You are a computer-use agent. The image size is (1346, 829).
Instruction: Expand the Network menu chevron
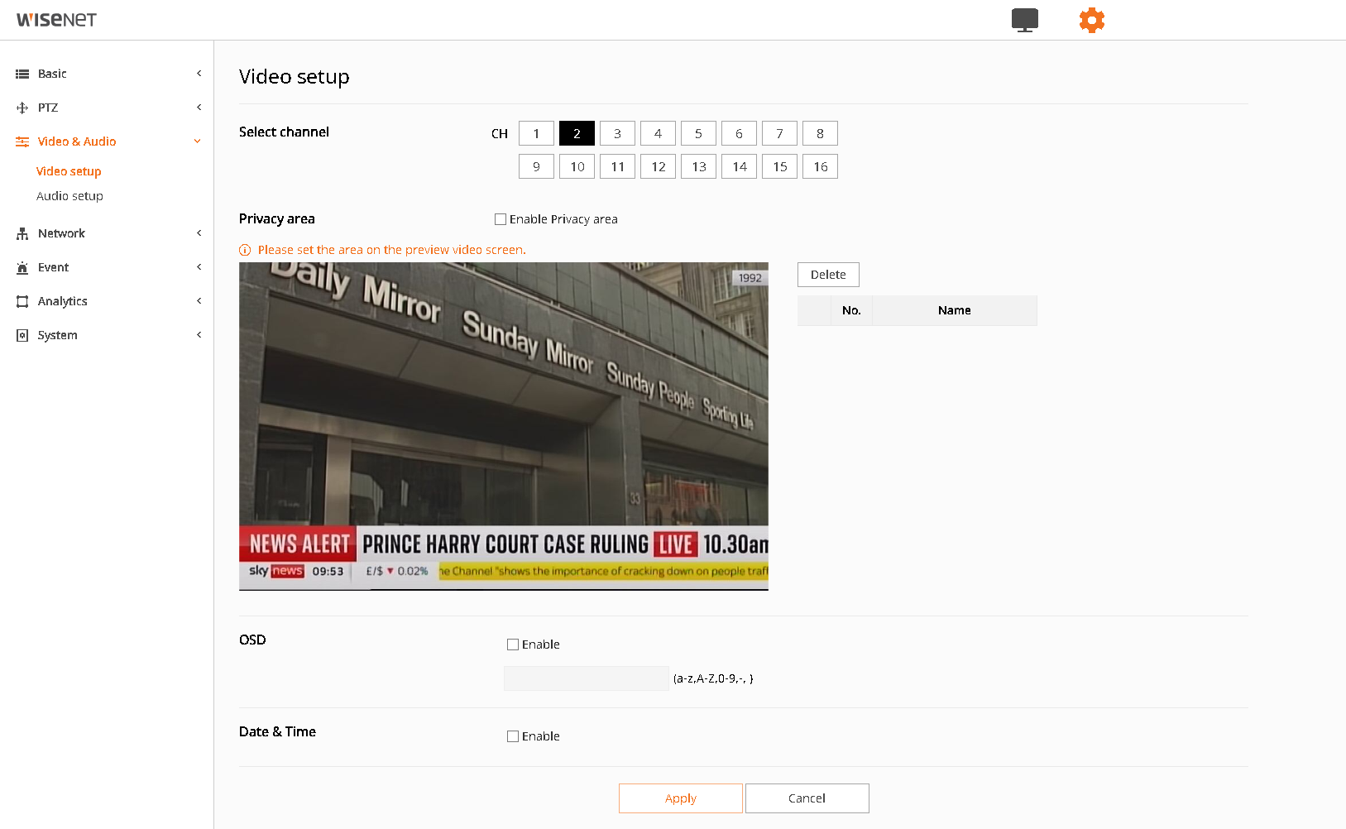(x=199, y=233)
